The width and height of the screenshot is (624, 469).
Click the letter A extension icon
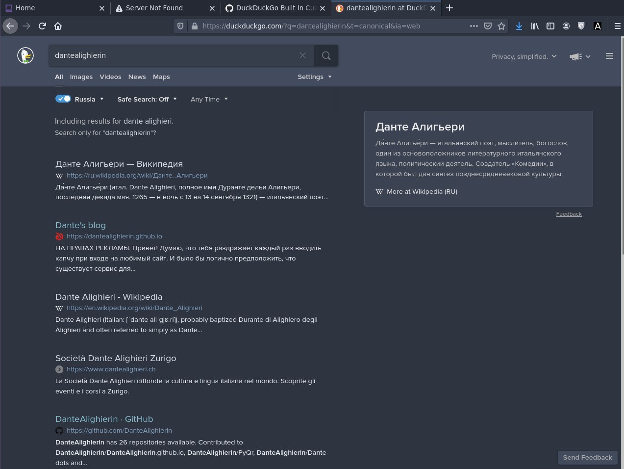point(598,26)
